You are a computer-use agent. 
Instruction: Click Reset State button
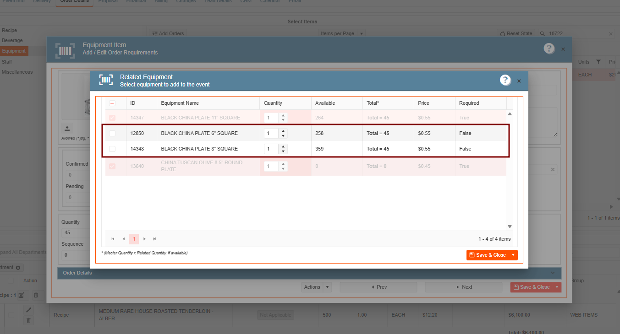(516, 33)
